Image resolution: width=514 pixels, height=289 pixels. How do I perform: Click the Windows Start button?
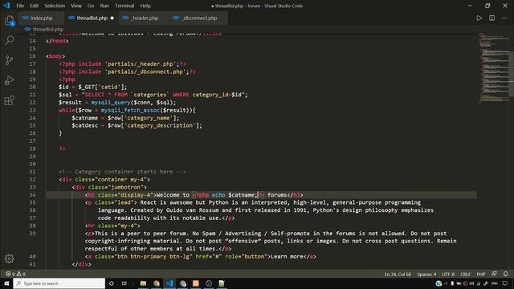pos(6,283)
